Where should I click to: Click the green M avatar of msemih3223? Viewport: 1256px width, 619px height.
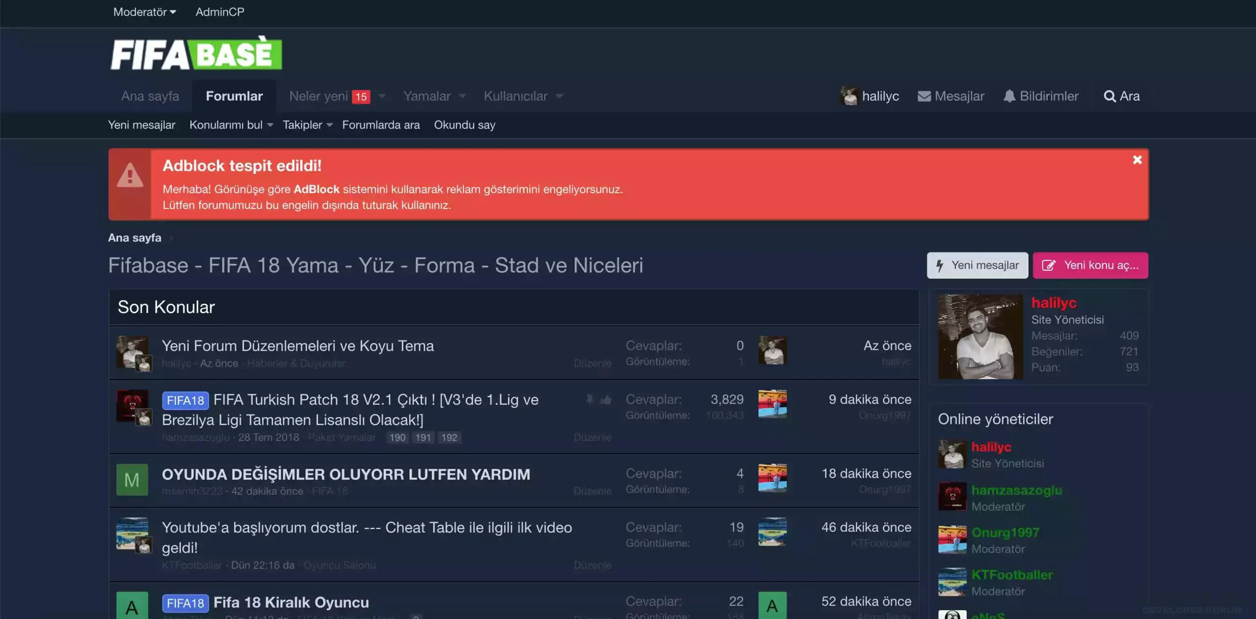coord(132,480)
